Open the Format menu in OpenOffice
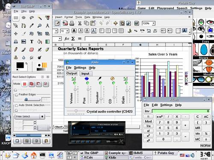This screenshot has height=160, width=214. 68,17
